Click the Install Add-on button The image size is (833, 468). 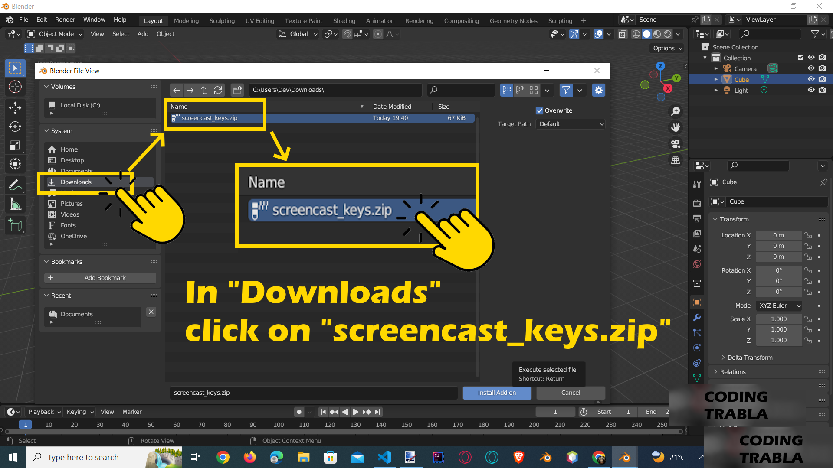497,393
